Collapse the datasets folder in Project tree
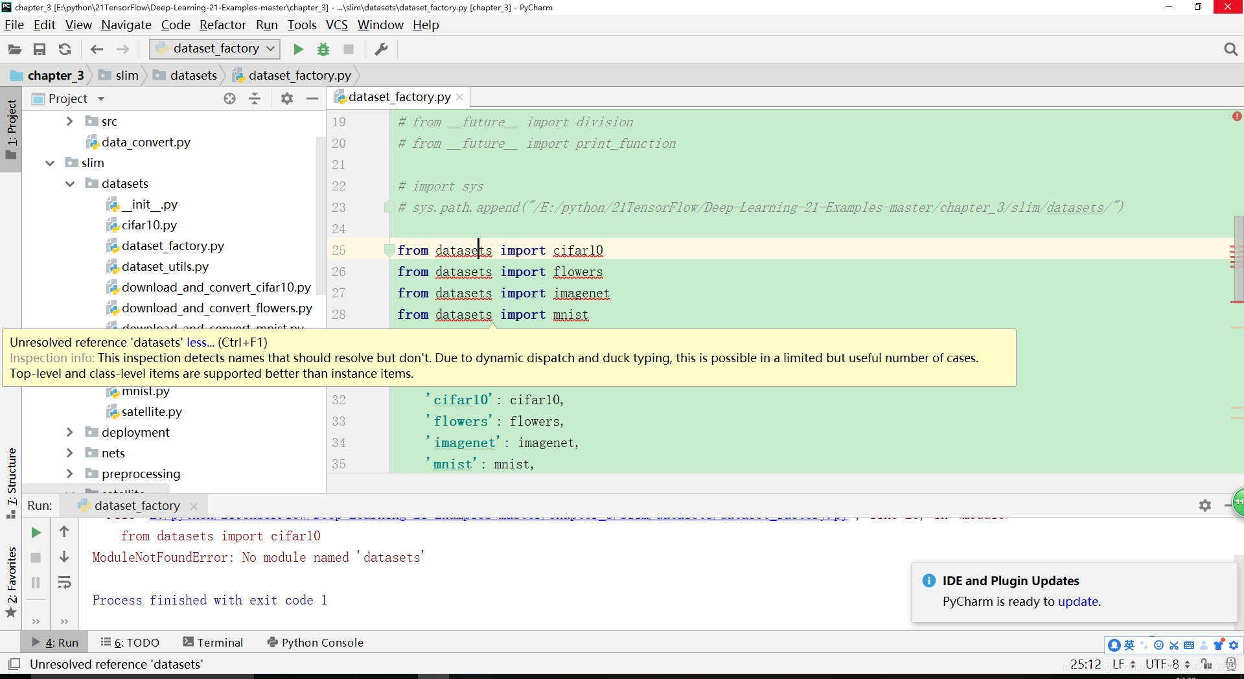Image resolution: width=1244 pixels, height=679 pixels. [x=70, y=183]
